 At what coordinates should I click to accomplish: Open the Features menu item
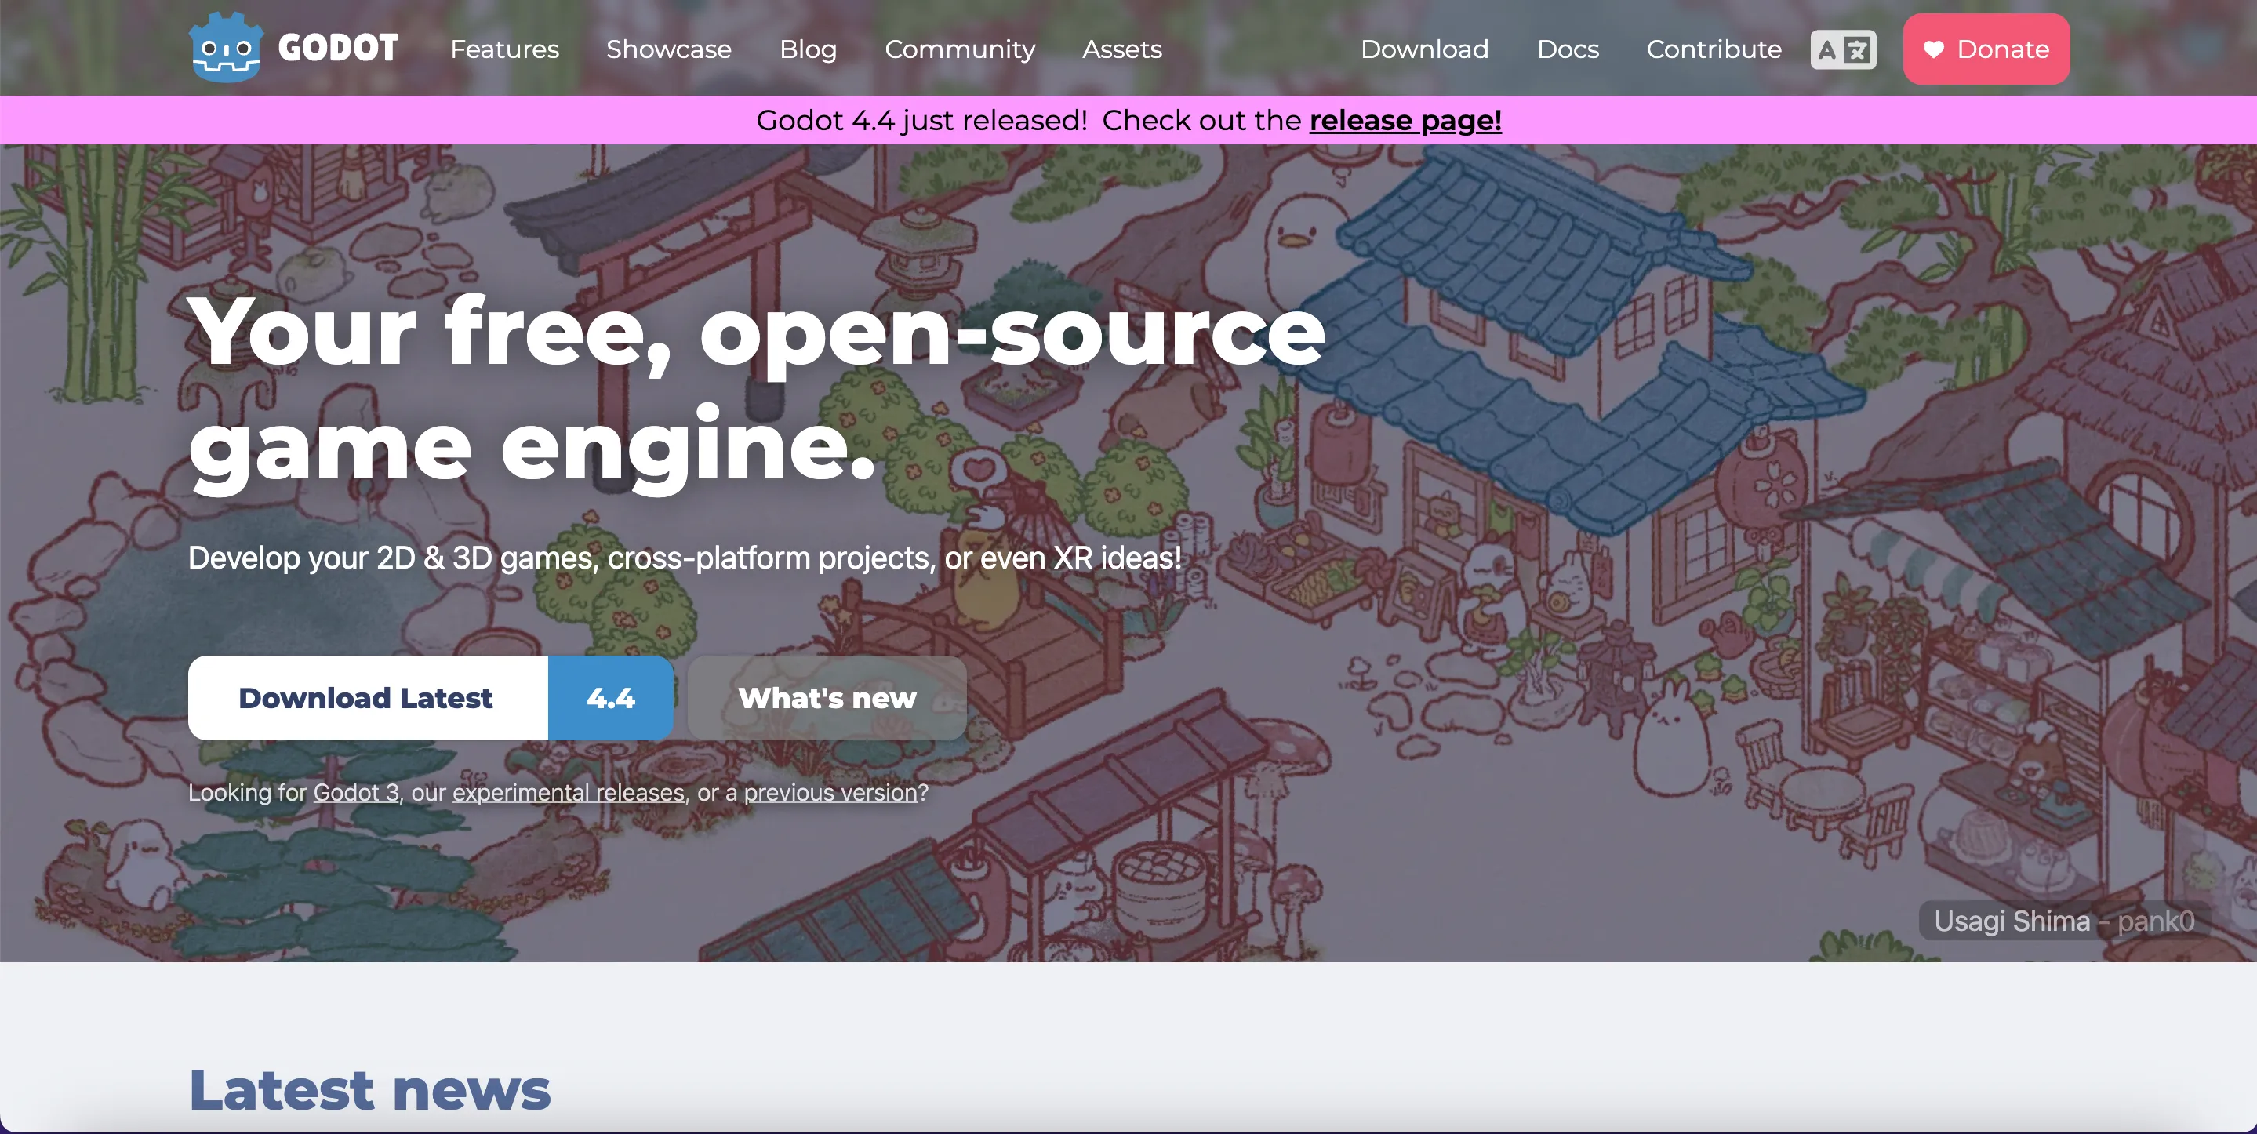pos(505,49)
